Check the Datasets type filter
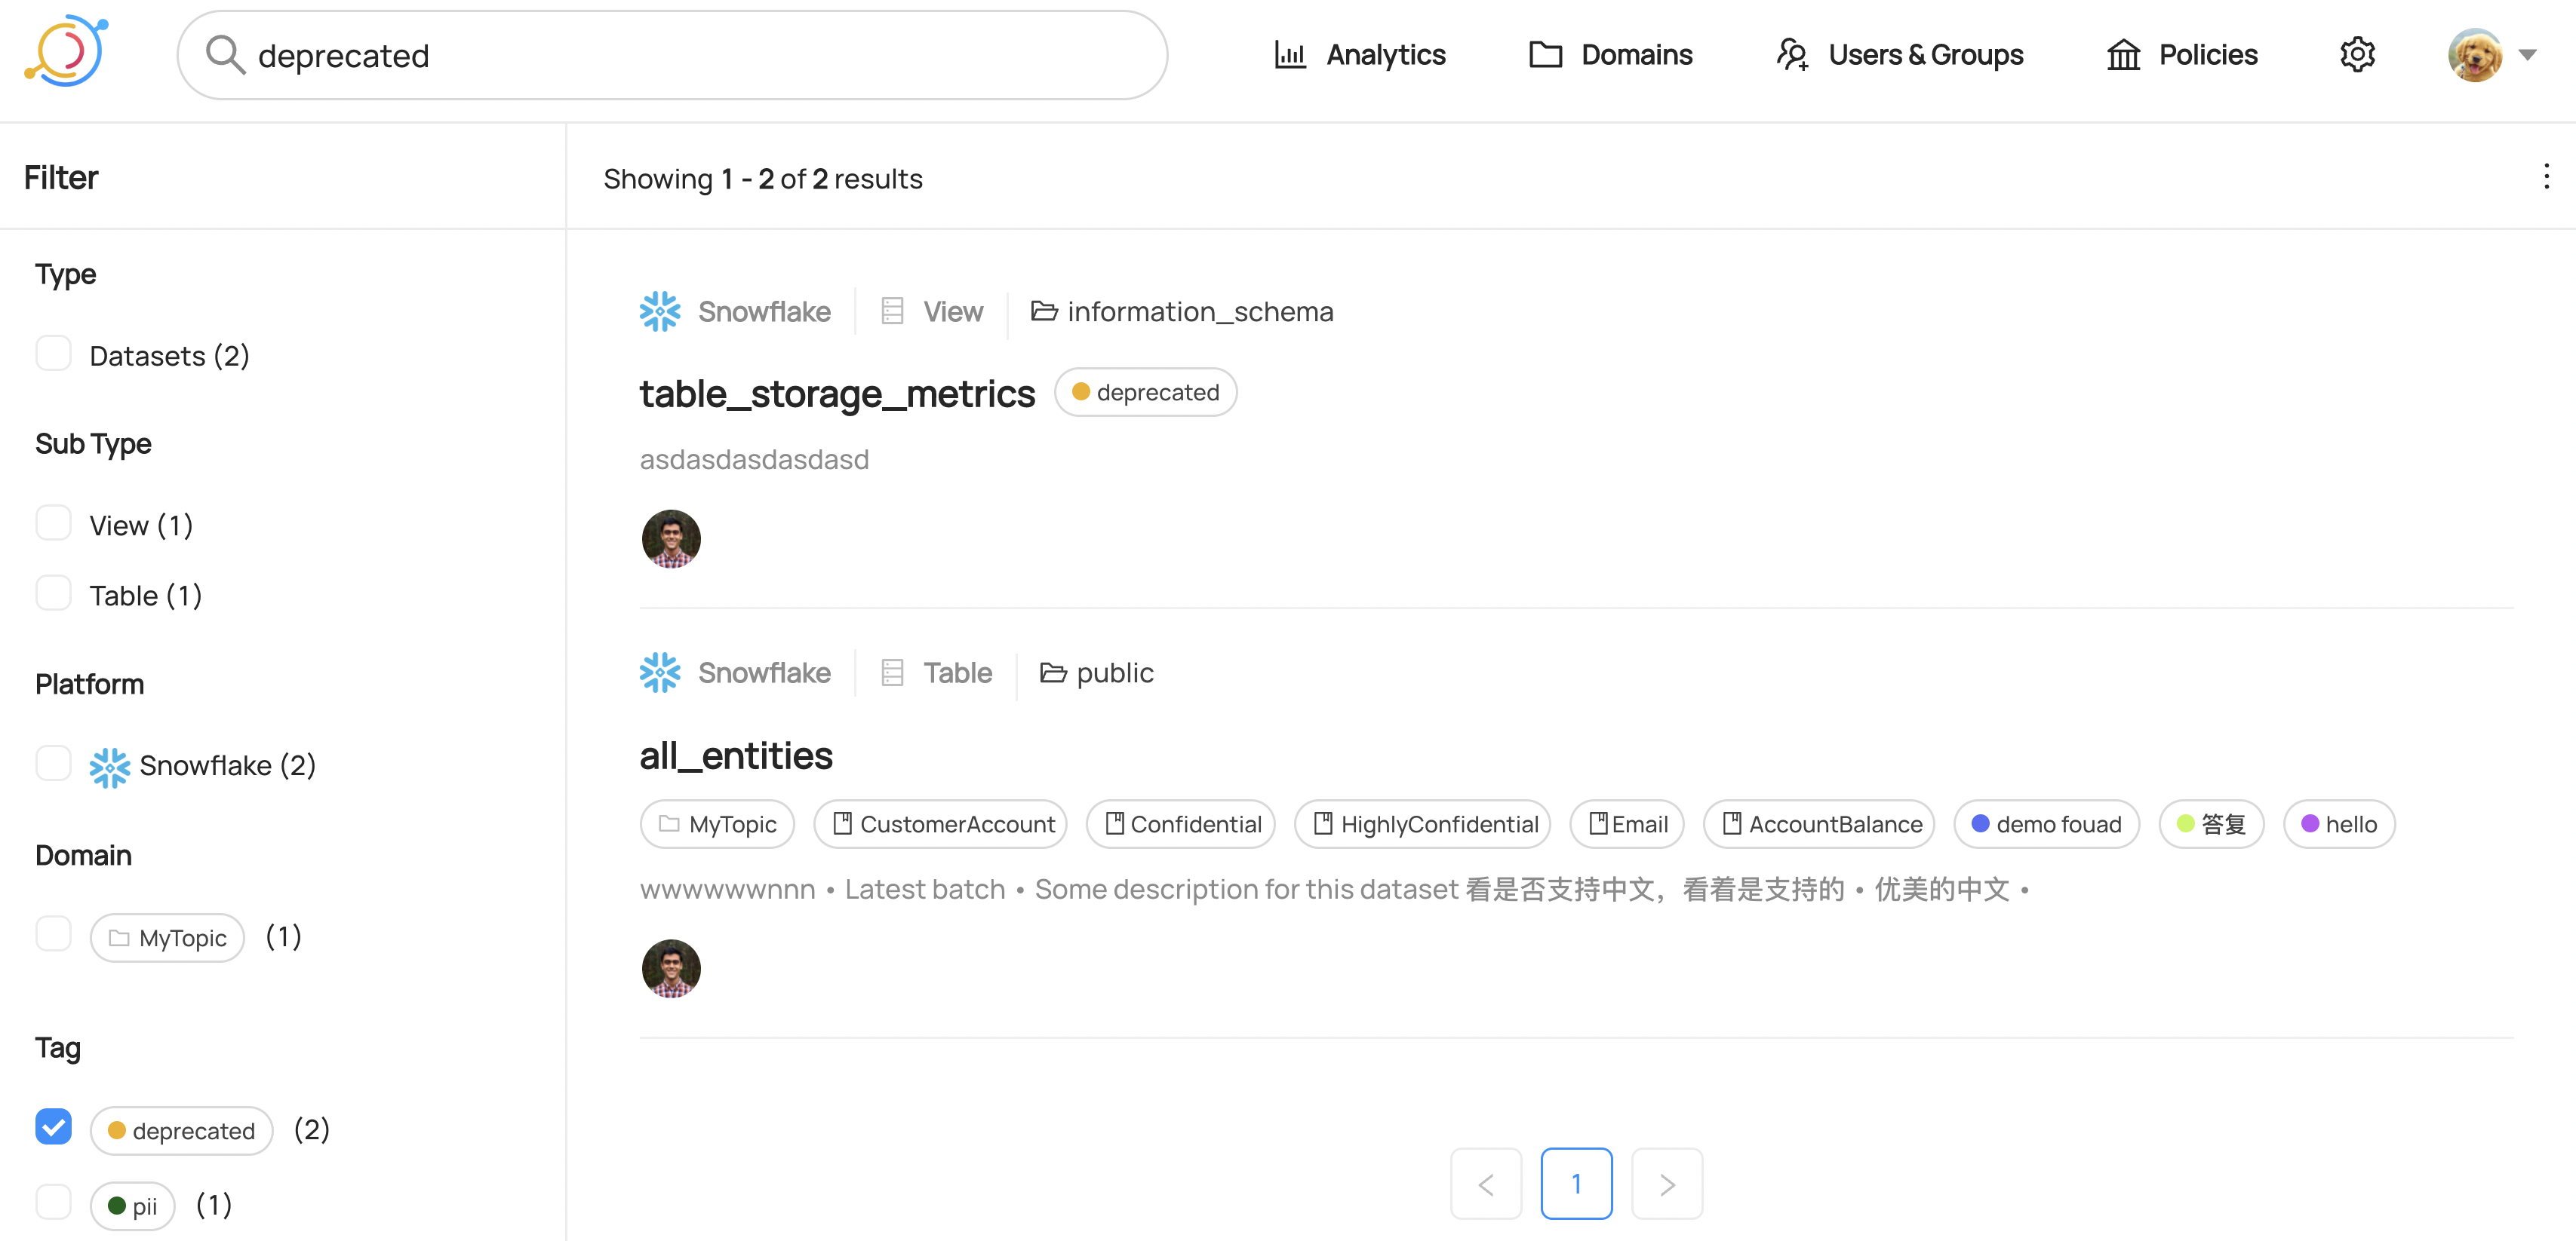This screenshot has width=2576, height=1241. pos(53,354)
